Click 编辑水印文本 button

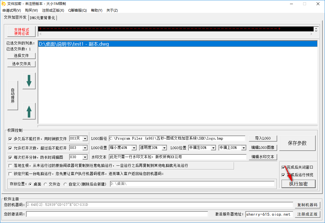[263, 157]
